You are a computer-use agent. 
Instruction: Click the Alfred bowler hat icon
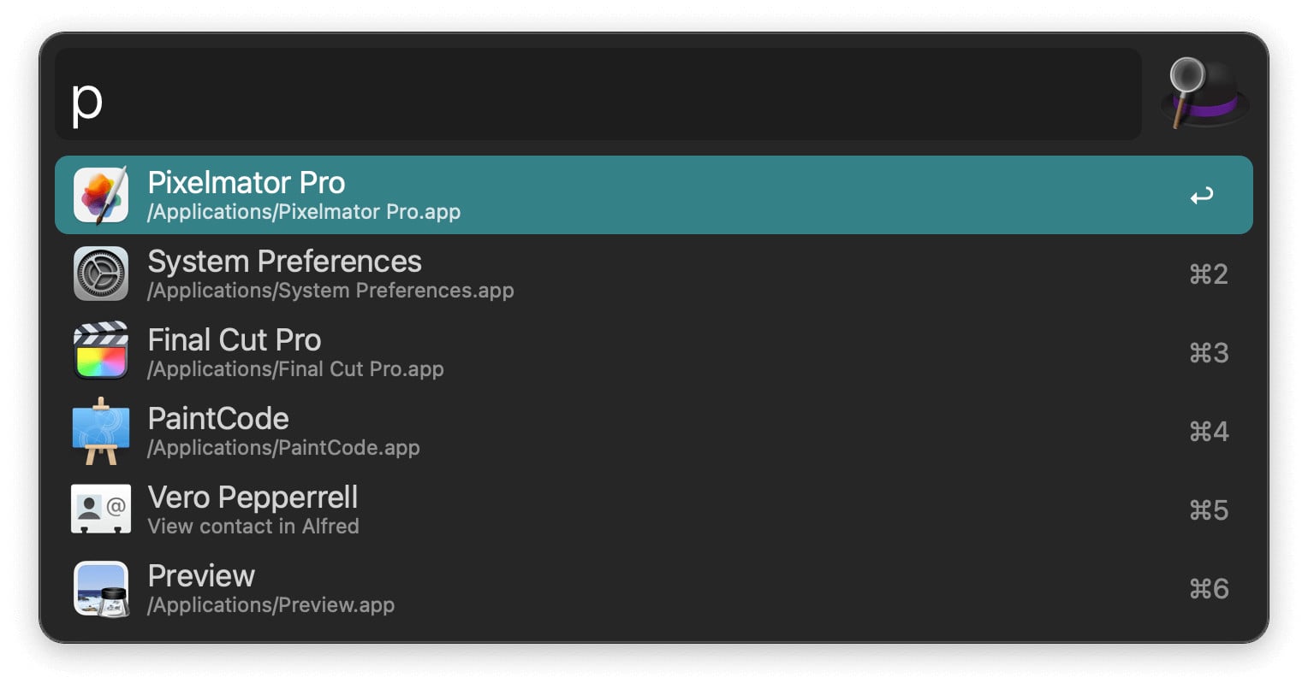coord(1204,94)
